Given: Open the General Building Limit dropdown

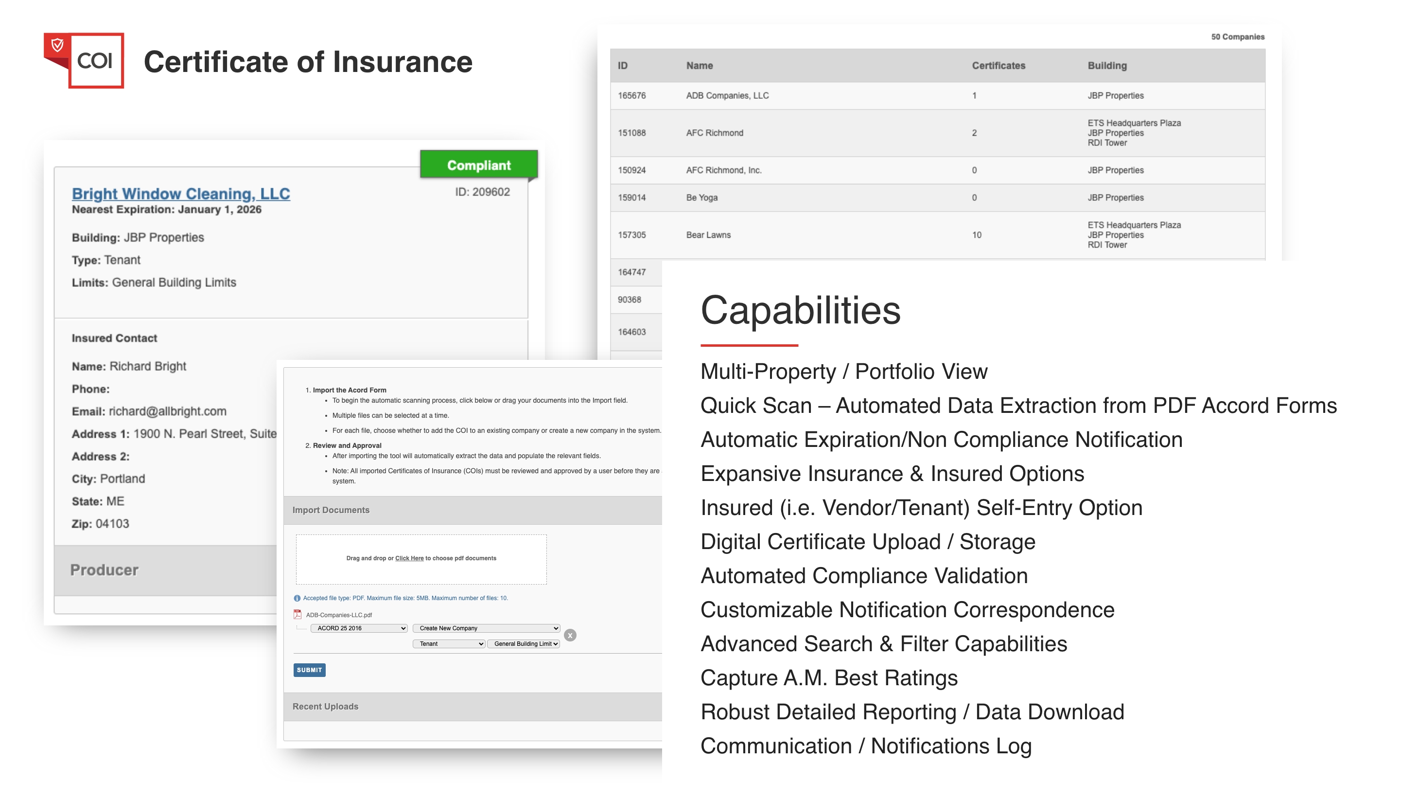Looking at the screenshot, I should (524, 643).
